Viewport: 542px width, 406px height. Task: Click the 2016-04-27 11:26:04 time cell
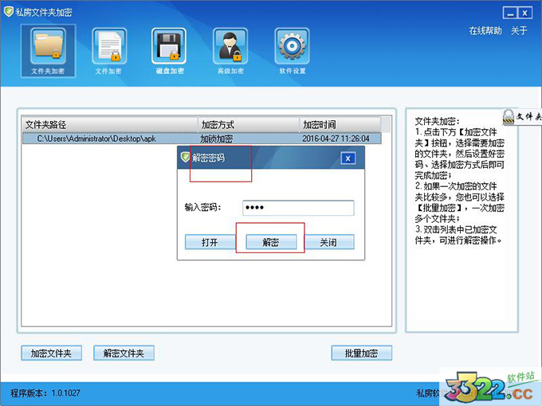pyautogui.click(x=336, y=139)
